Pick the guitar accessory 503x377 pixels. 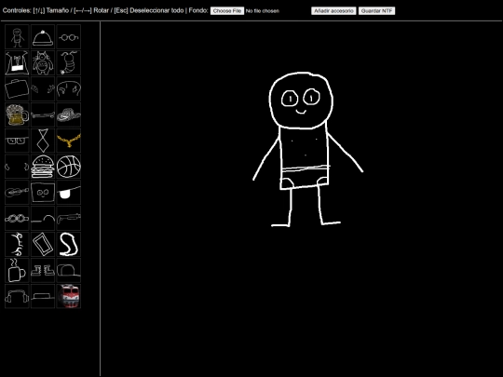[x=17, y=193]
